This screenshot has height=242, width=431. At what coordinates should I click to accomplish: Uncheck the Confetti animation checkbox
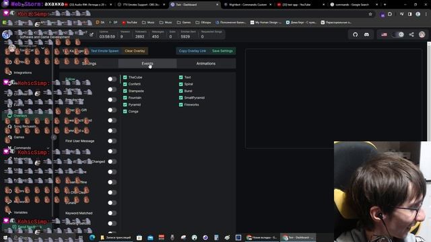(125, 84)
